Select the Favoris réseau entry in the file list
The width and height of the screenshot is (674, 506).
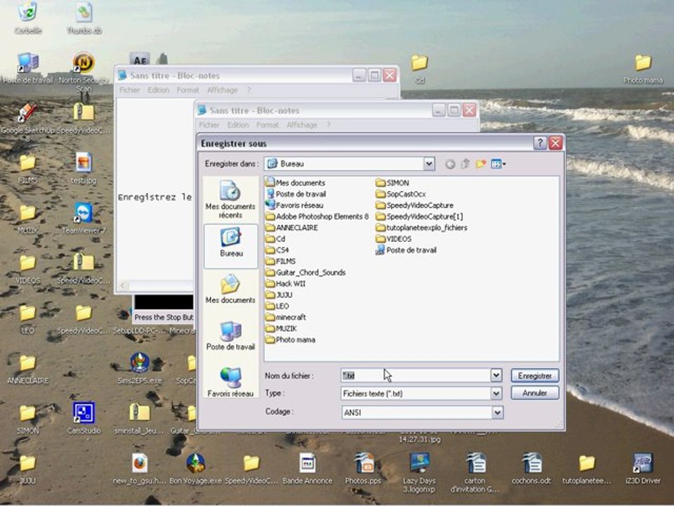(294, 205)
